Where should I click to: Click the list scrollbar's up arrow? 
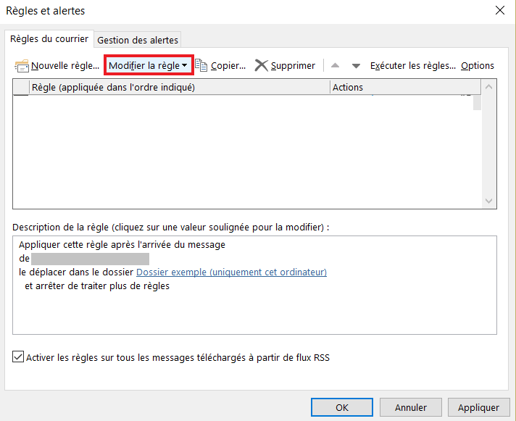488,87
